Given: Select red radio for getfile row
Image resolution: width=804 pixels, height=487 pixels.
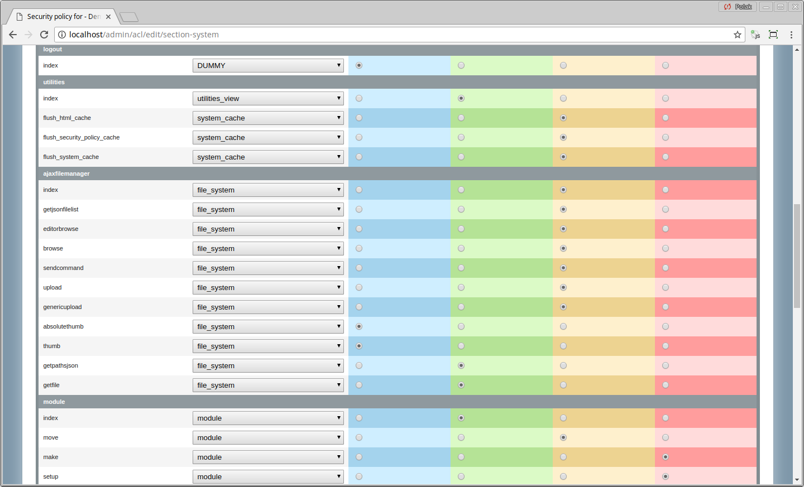Looking at the screenshot, I should pos(666,385).
